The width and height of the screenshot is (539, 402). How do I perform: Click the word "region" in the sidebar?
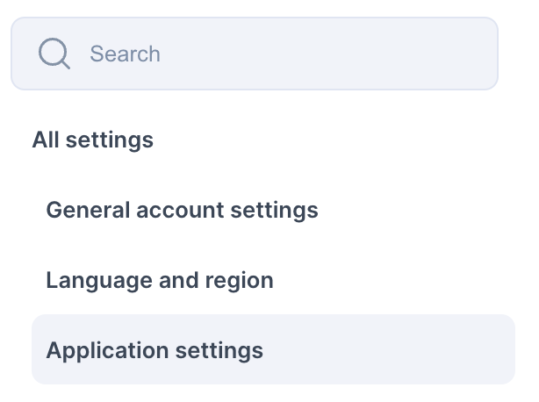(x=240, y=281)
